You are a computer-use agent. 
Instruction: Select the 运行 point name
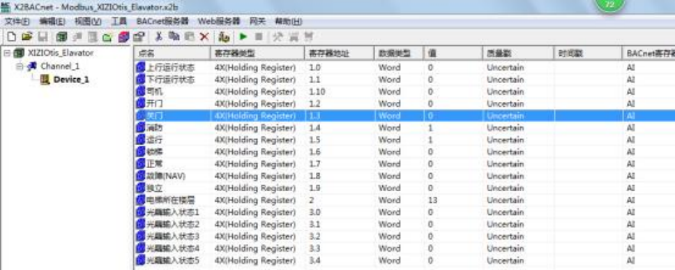point(155,140)
